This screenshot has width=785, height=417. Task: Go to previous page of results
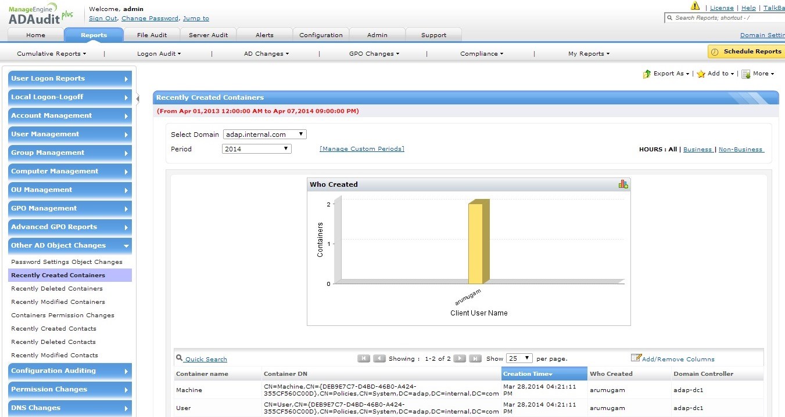pyautogui.click(x=379, y=358)
